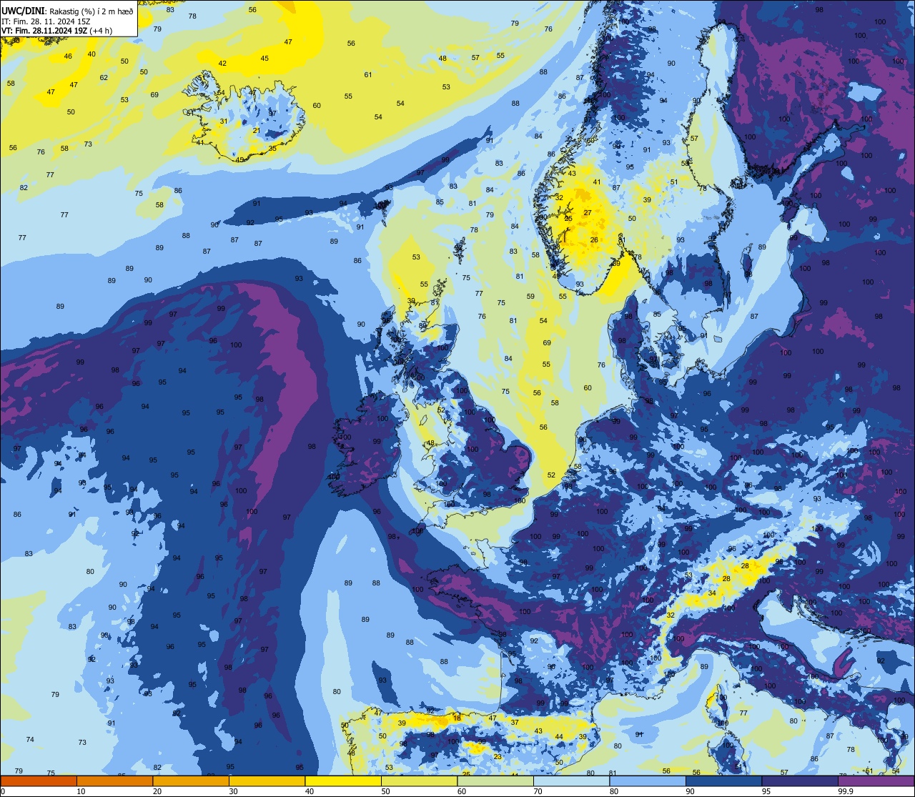The height and width of the screenshot is (797, 915).
Task: Click the orange 10–20 legend swatch
Action: click(x=114, y=781)
